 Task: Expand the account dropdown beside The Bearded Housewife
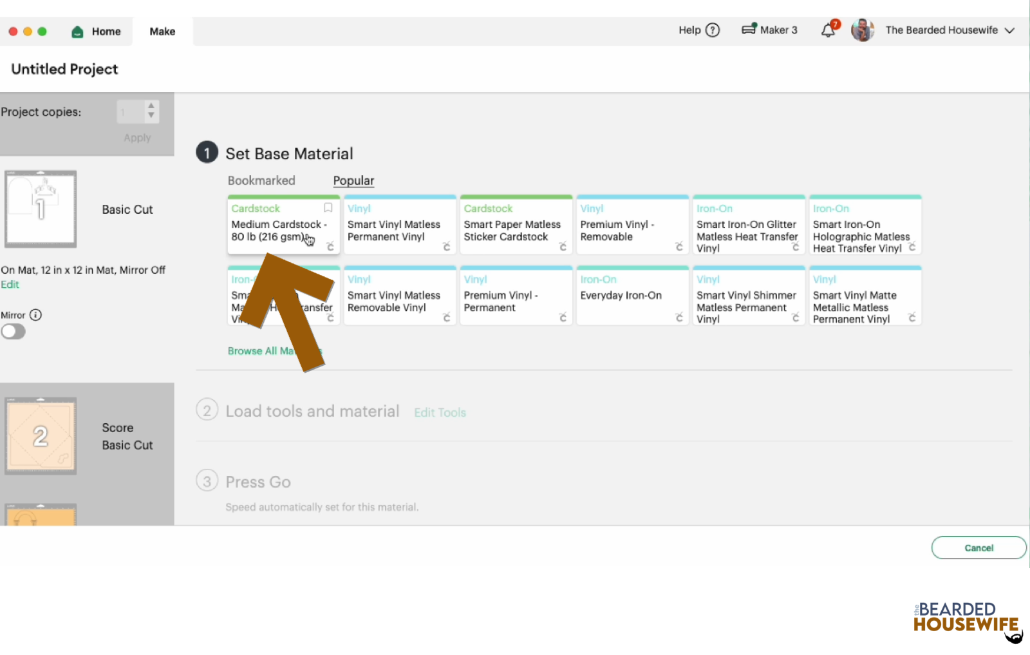click(1008, 30)
